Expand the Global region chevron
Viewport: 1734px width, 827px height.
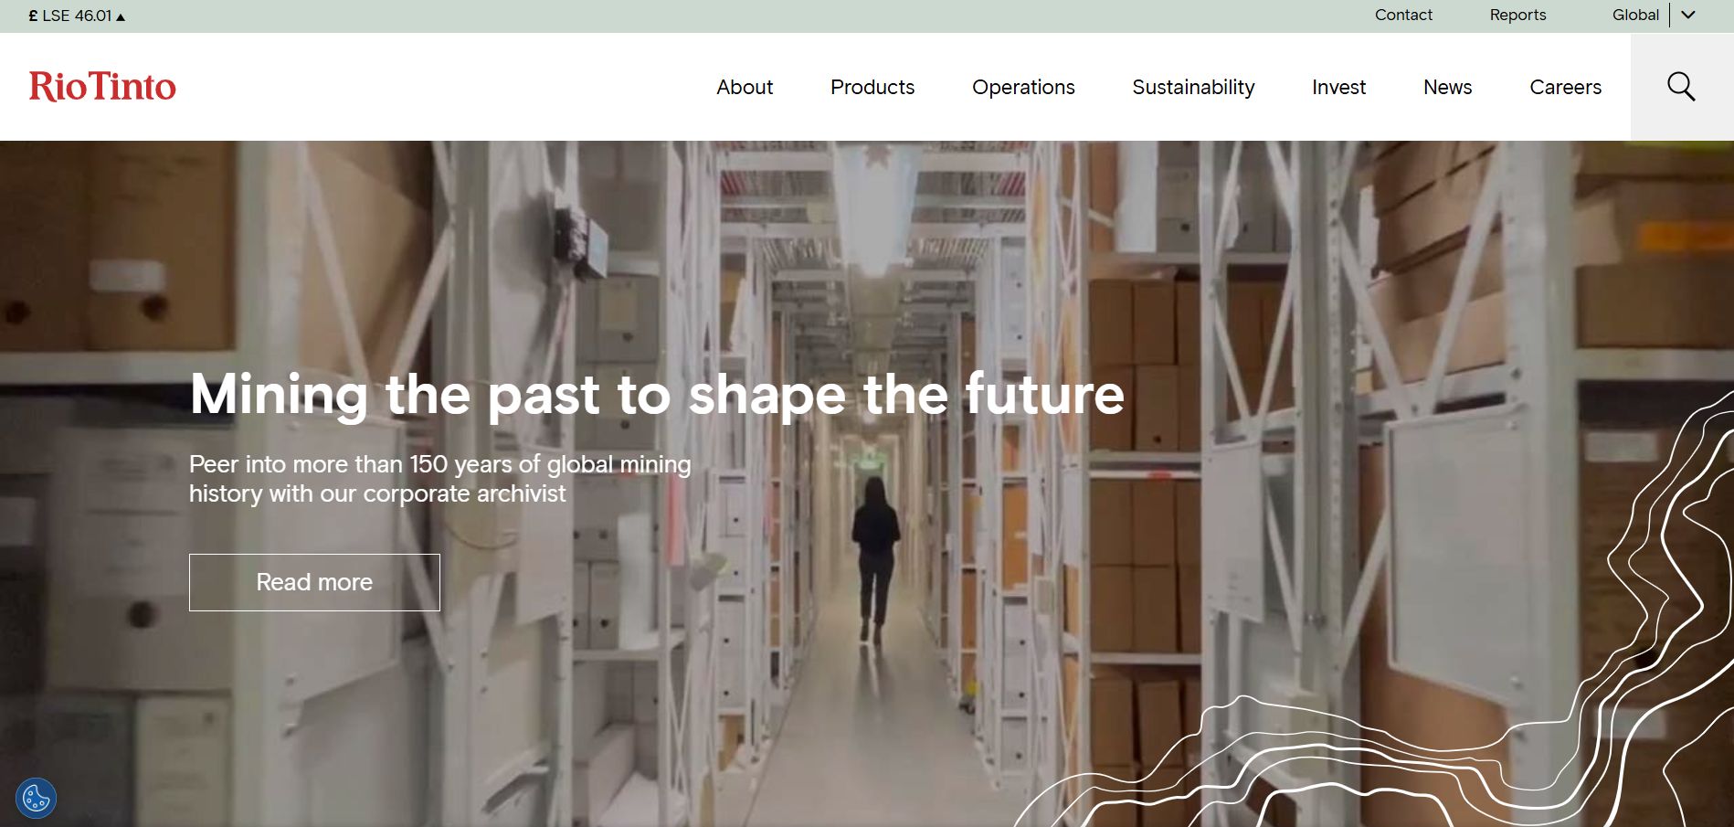[1688, 15]
